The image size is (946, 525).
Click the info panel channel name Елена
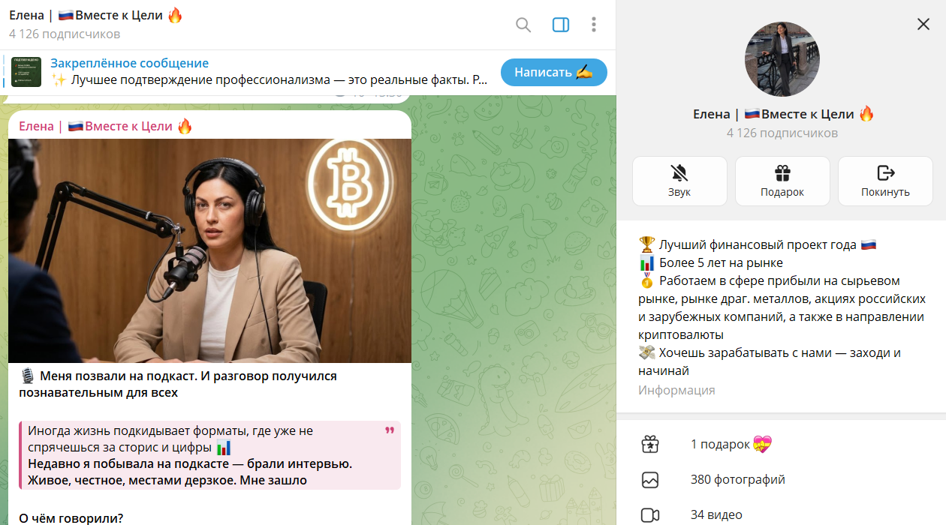[x=784, y=114]
